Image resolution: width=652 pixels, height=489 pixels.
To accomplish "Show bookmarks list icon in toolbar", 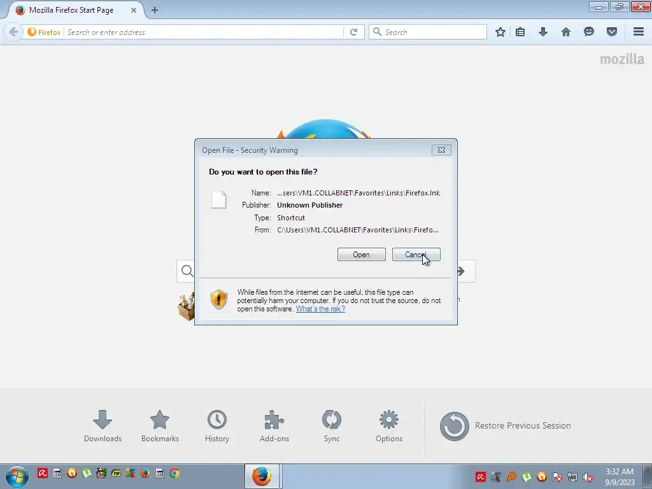I will point(520,32).
